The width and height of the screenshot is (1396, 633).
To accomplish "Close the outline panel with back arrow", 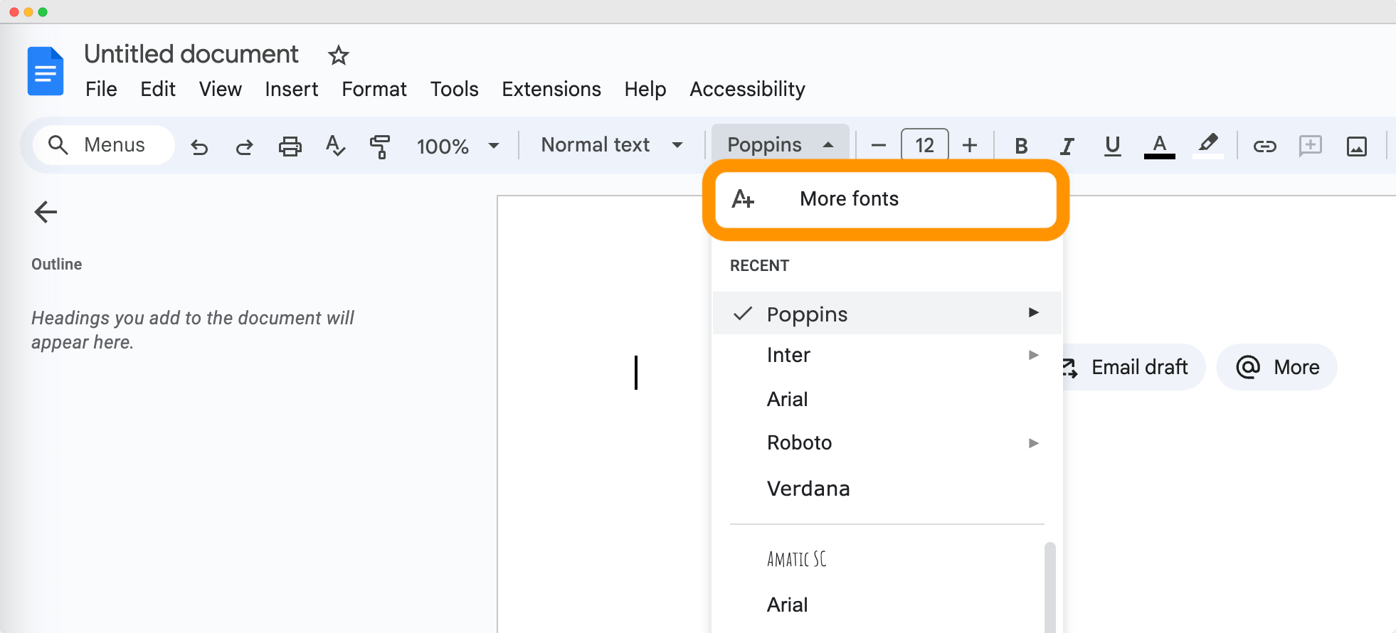I will tap(46, 212).
